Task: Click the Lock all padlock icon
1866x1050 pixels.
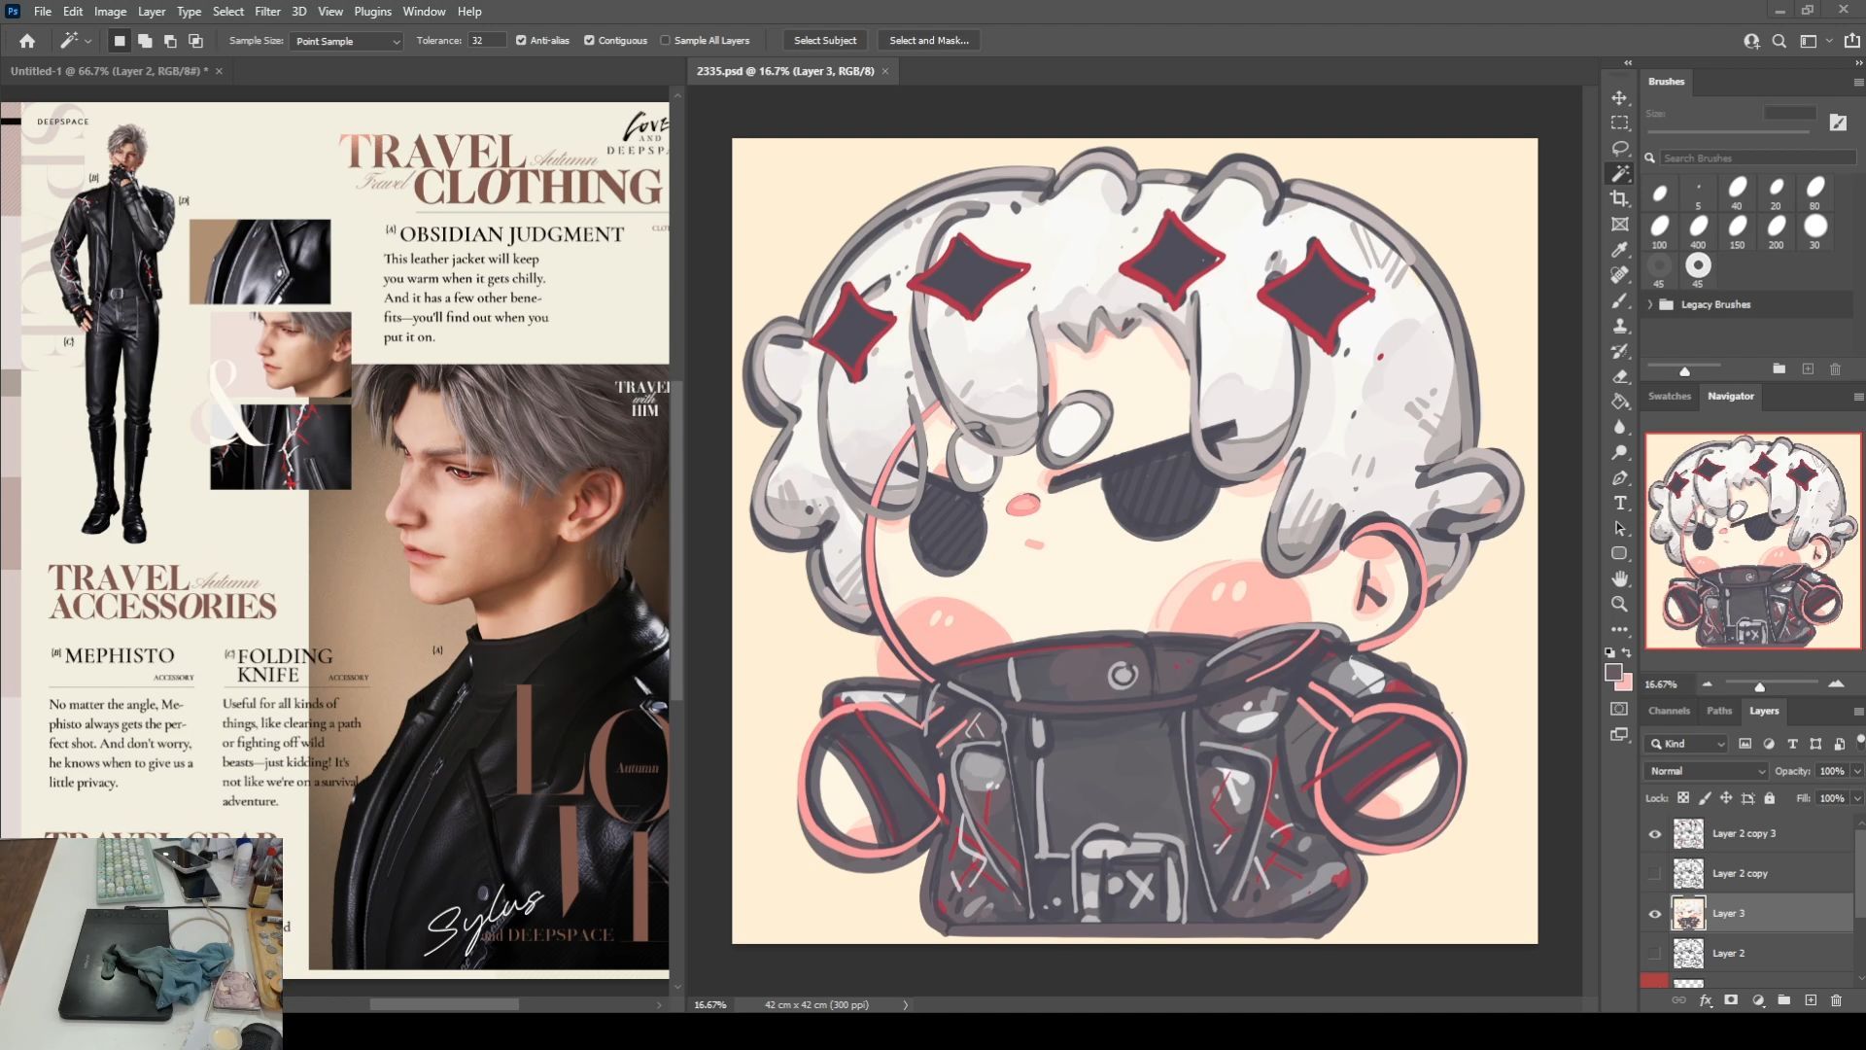Action: (x=1769, y=798)
